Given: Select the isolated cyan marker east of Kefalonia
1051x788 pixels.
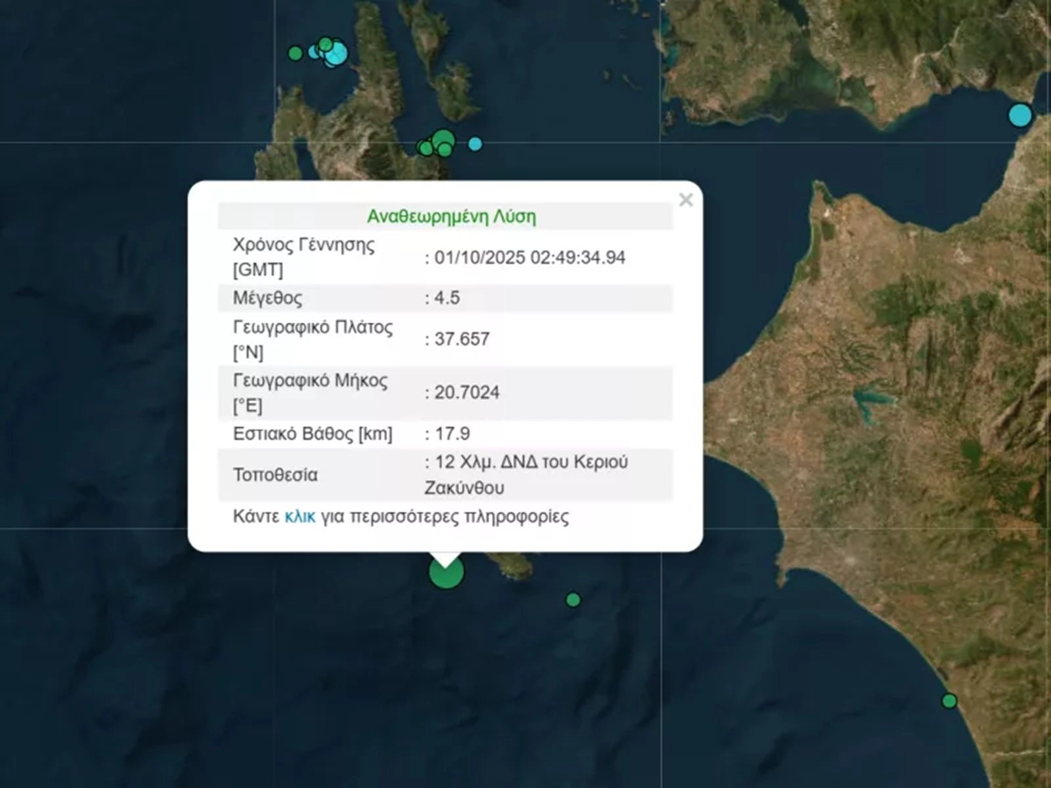Looking at the screenshot, I should [475, 144].
